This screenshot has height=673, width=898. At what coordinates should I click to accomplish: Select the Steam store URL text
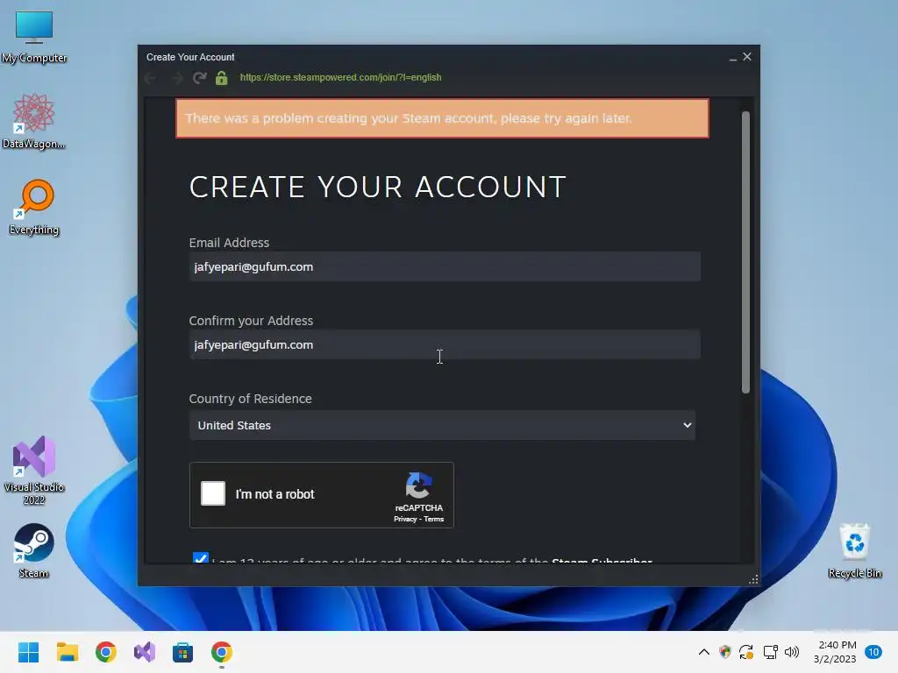tap(340, 77)
